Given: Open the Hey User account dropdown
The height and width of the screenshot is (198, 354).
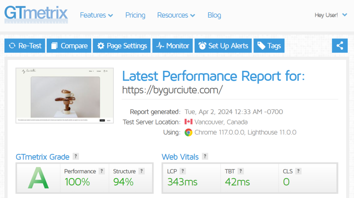Looking at the screenshot, I should (330, 15).
